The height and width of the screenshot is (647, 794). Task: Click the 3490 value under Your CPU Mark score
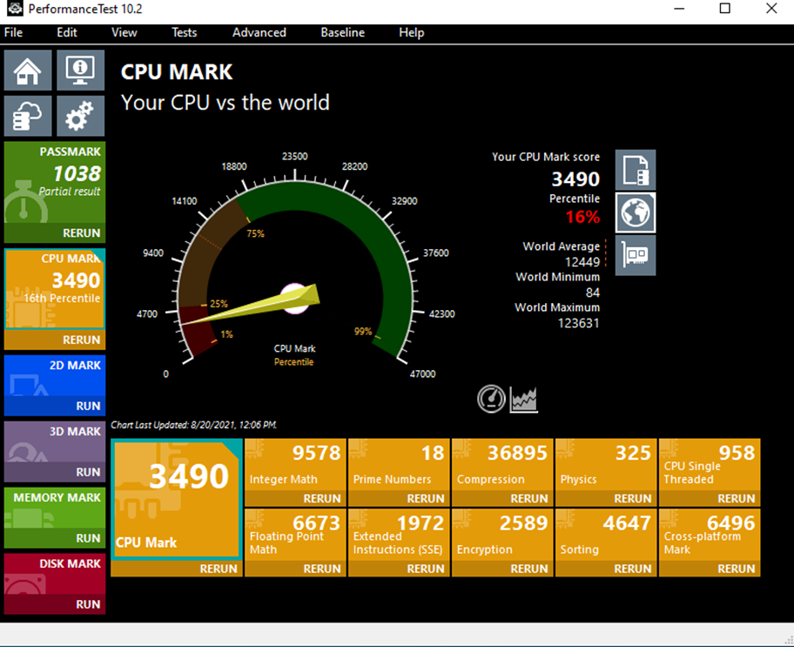(x=575, y=179)
